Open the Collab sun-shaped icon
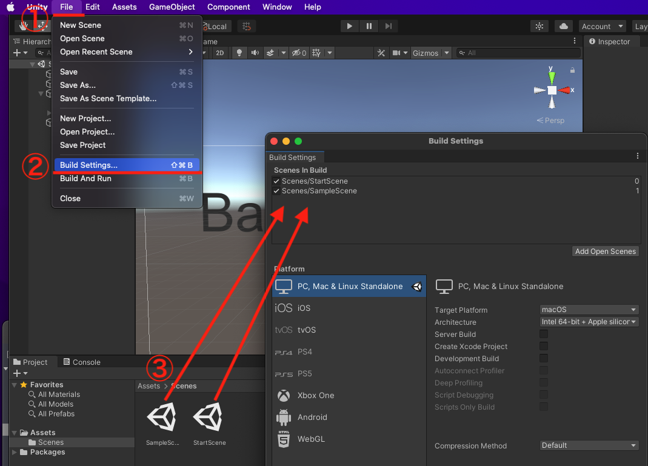The width and height of the screenshot is (648, 466). pos(539,26)
